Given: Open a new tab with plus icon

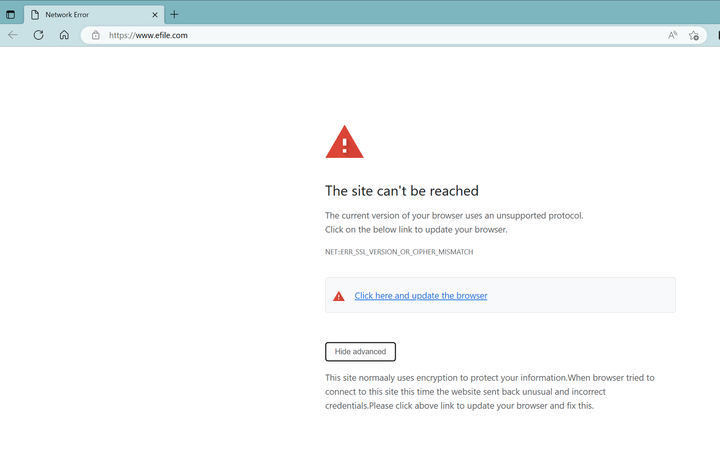Looking at the screenshot, I should pos(174,14).
